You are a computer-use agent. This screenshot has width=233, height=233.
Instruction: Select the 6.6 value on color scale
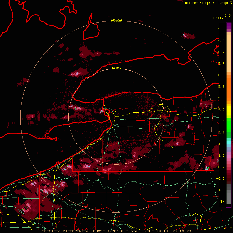[x=221, y=75]
